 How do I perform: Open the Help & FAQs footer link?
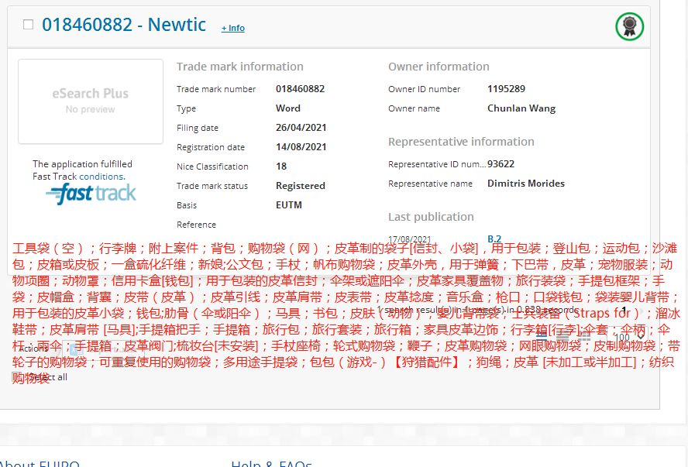click(271, 464)
